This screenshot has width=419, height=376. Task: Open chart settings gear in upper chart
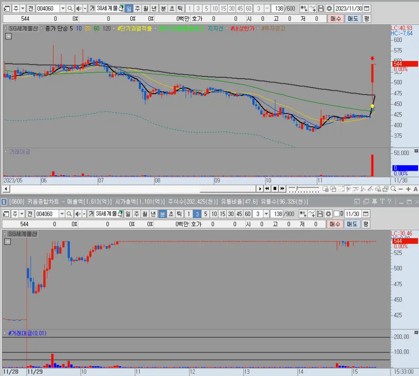coord(330,8)
